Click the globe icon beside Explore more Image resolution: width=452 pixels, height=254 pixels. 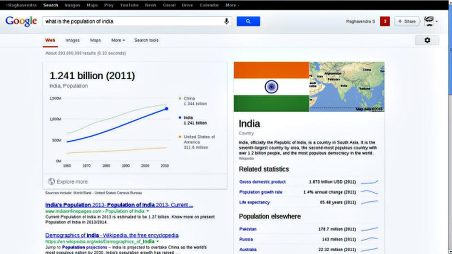coord(52,182)
